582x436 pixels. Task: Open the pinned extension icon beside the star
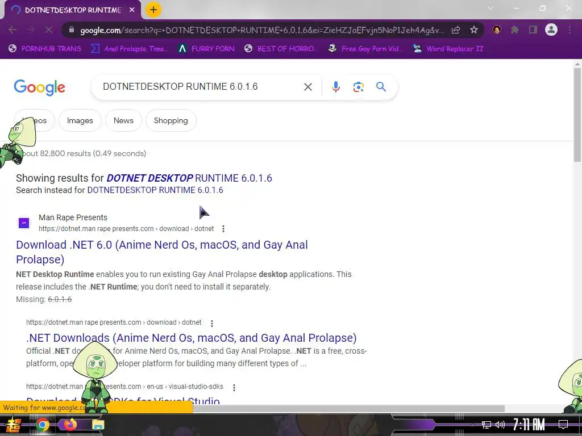pyautogui.click(x=497, y=30)
